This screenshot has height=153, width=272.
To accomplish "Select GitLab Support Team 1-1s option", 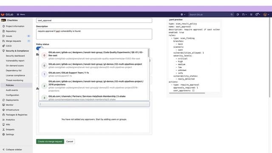I will (x=93, y=74).
